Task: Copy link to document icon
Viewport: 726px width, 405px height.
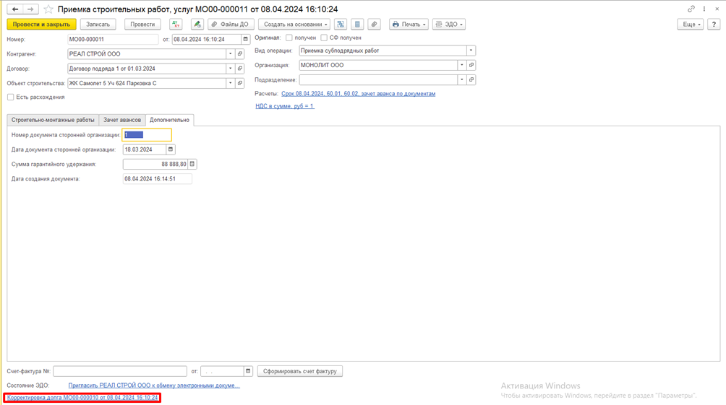Action: (x=691, y=9)
